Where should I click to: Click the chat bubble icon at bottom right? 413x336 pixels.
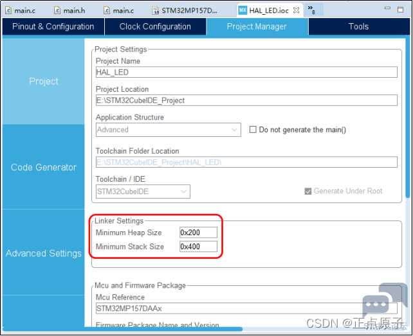tap(375, 306)
